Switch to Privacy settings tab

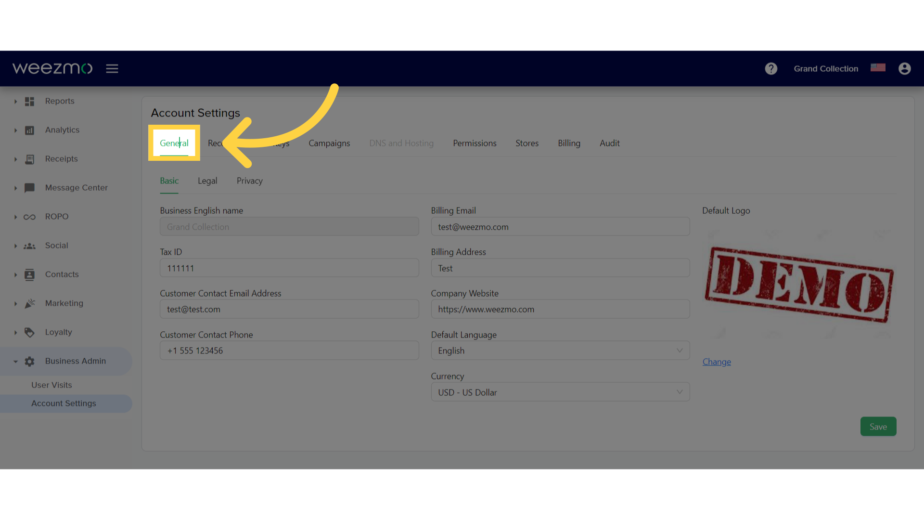click(x=249, y=181)
